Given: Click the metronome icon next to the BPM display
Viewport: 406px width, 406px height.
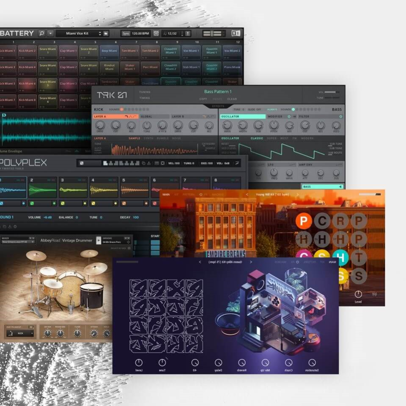Looking at the screenshot, I should point(155,33).
